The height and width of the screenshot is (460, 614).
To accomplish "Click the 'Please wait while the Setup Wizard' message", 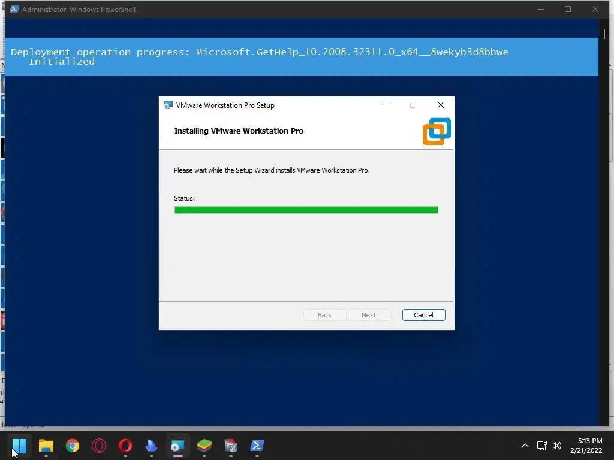I will point(272,170).
